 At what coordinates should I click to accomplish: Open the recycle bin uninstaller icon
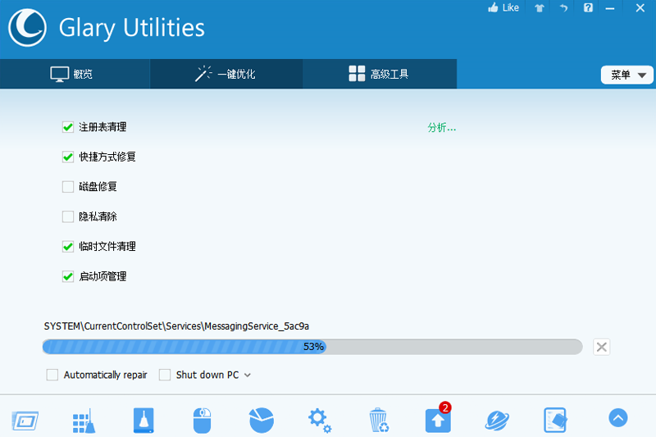379,421
